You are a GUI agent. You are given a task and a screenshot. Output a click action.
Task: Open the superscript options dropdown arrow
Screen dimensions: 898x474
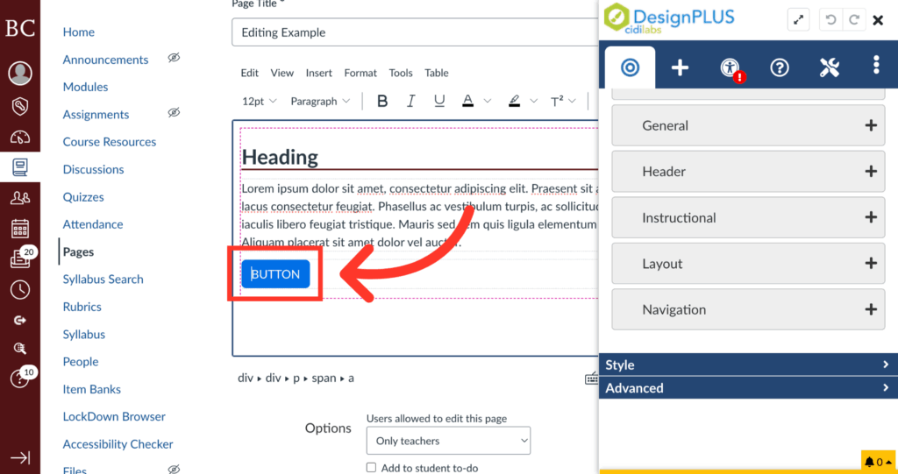(x=573, y=102)
